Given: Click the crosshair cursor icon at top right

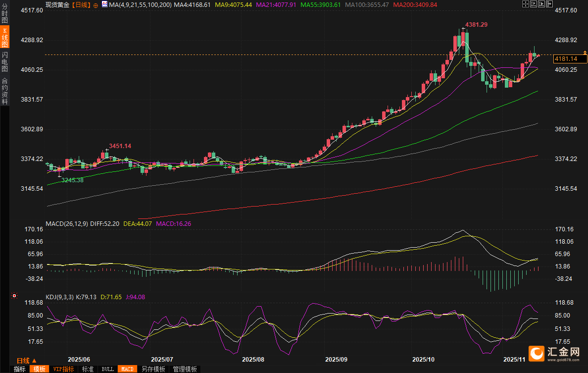Looking at the screenshot, I should pyautogui.click(x=525, y=4).
